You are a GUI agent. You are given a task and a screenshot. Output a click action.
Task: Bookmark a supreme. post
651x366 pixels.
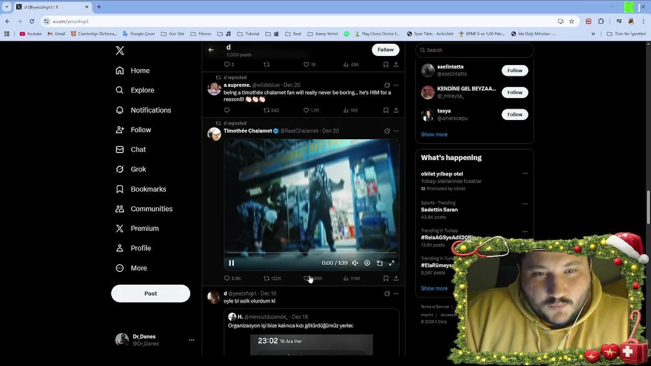click(386, 110)
